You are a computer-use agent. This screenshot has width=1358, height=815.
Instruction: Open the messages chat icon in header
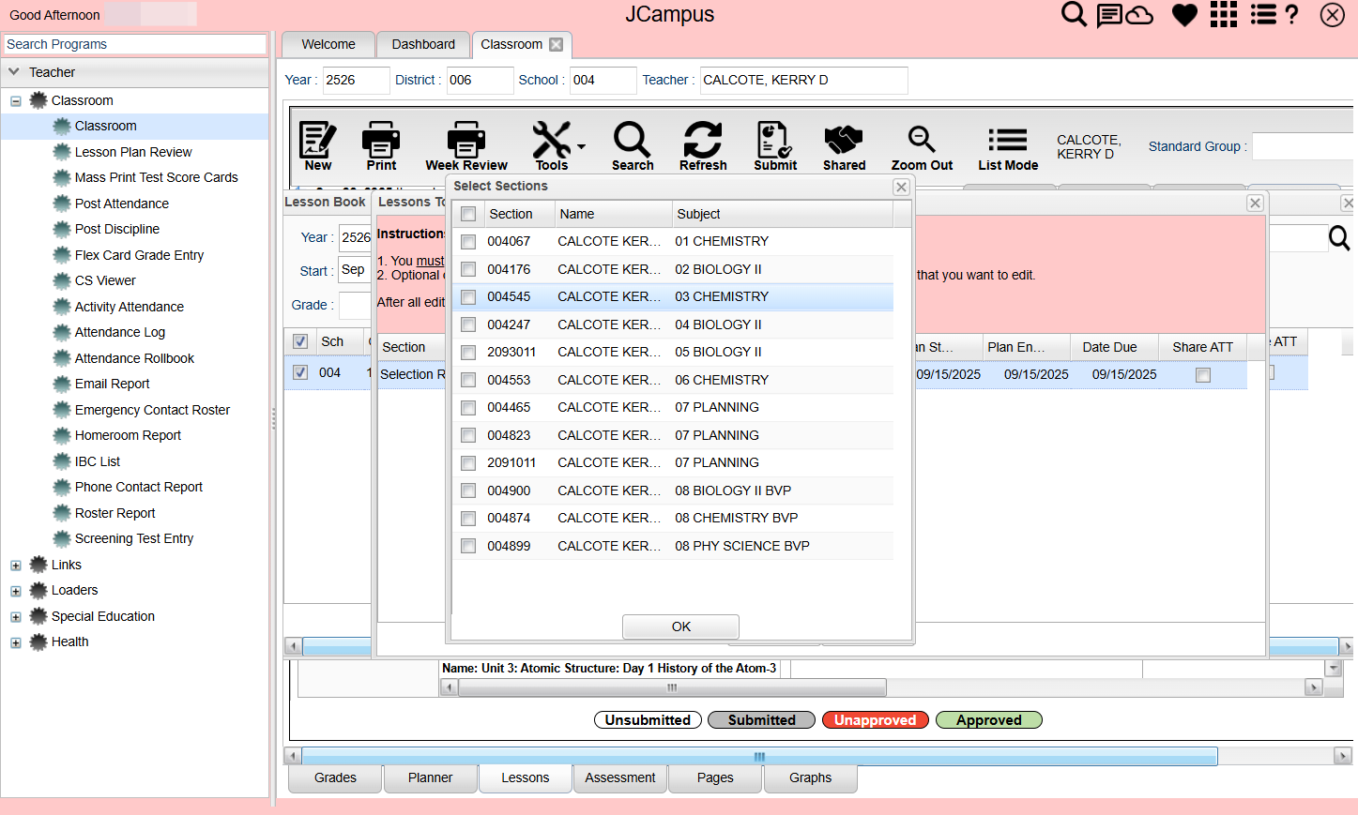pyautogui.click(x=1109, y=15)
